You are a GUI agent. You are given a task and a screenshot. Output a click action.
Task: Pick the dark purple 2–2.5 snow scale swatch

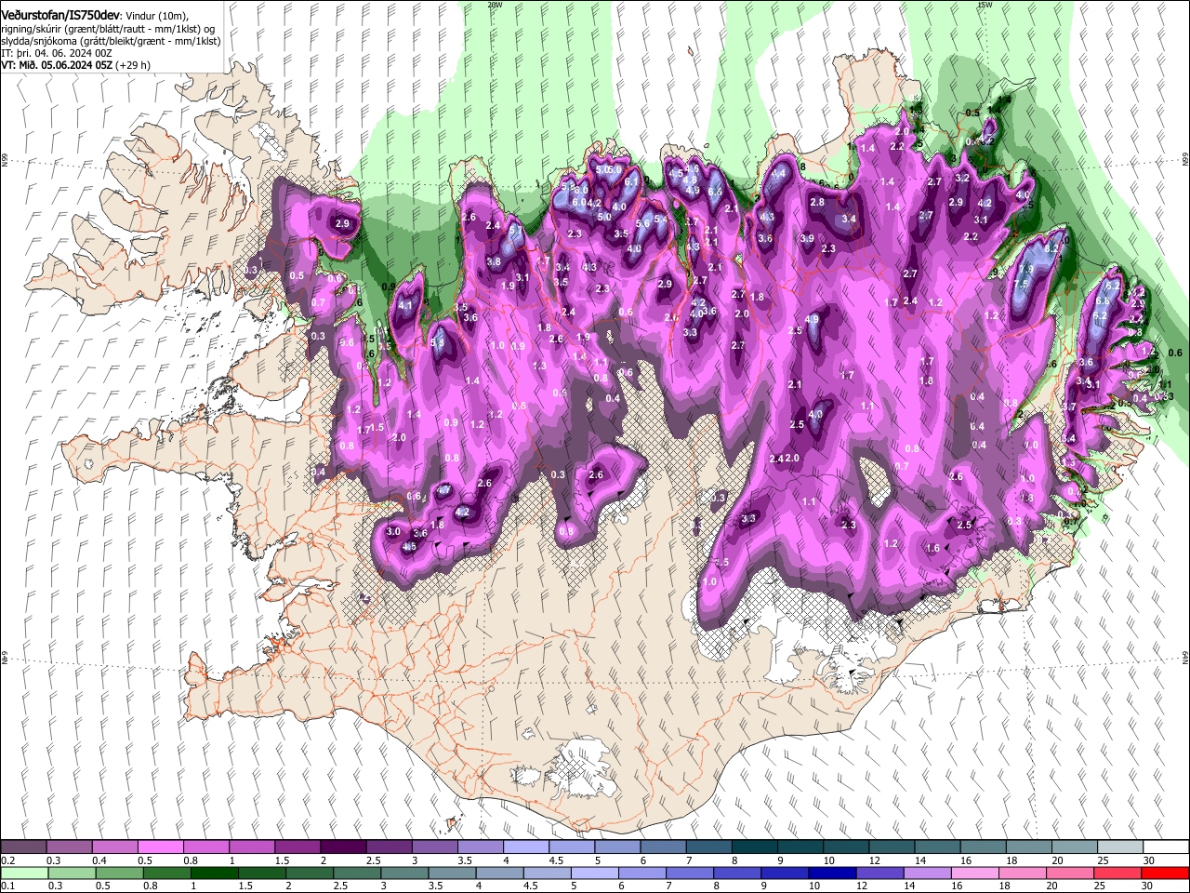click(343, 847)
